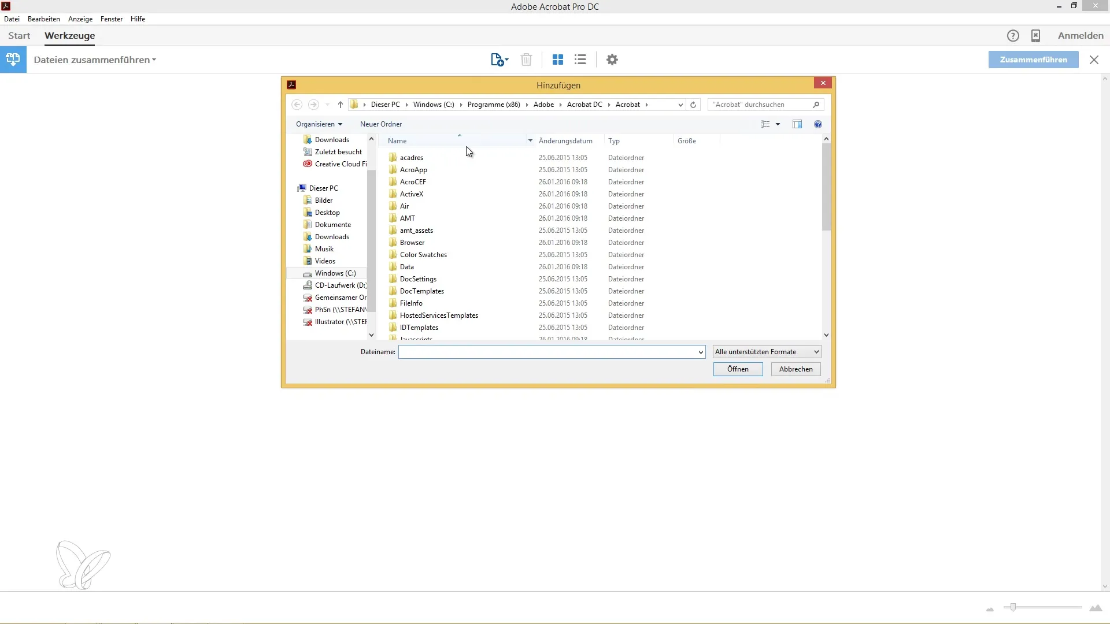
Task: Click the 'Anzeige' menu in menu bar
Action: 80,18
